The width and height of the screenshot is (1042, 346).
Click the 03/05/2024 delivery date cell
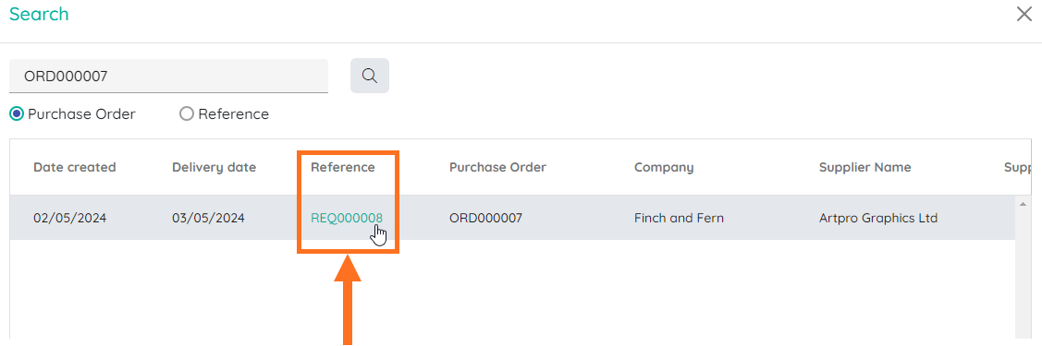point(209,218)
